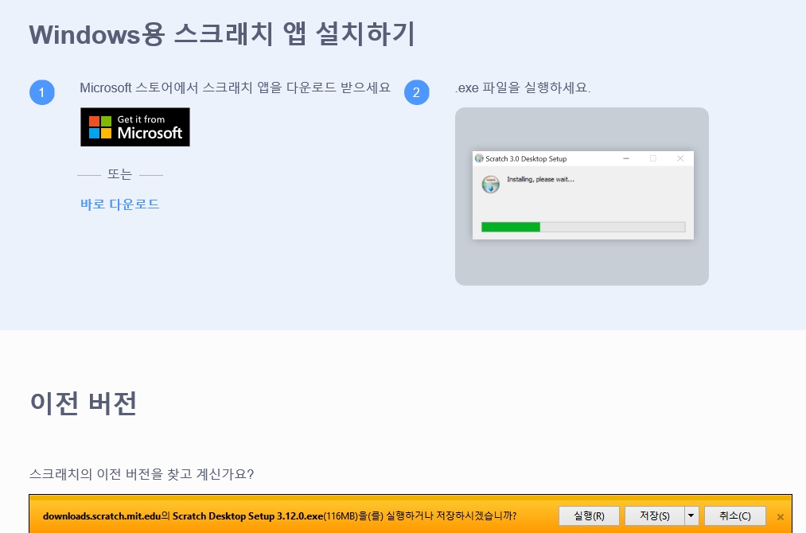Click the Scratch installer icon in screenshot
The image size is (806, 533).
click(491, 184)
